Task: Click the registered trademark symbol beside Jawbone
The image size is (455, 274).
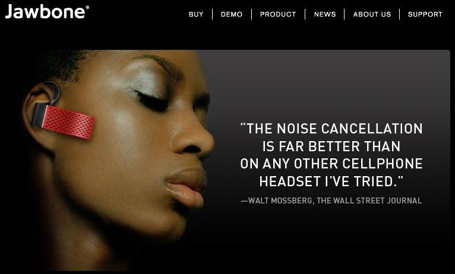Action: click(x=87, y=8)
